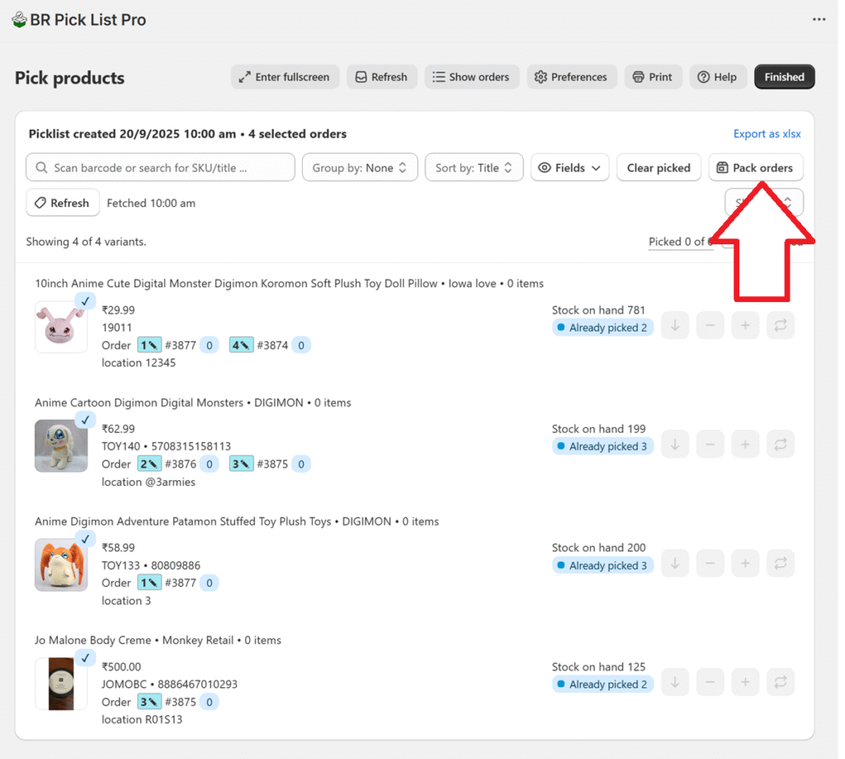Click Show orders in the header
The image size is (845, 759).
point(472,77)
